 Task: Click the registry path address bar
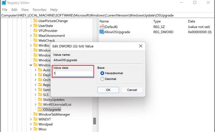click(107, 15)
